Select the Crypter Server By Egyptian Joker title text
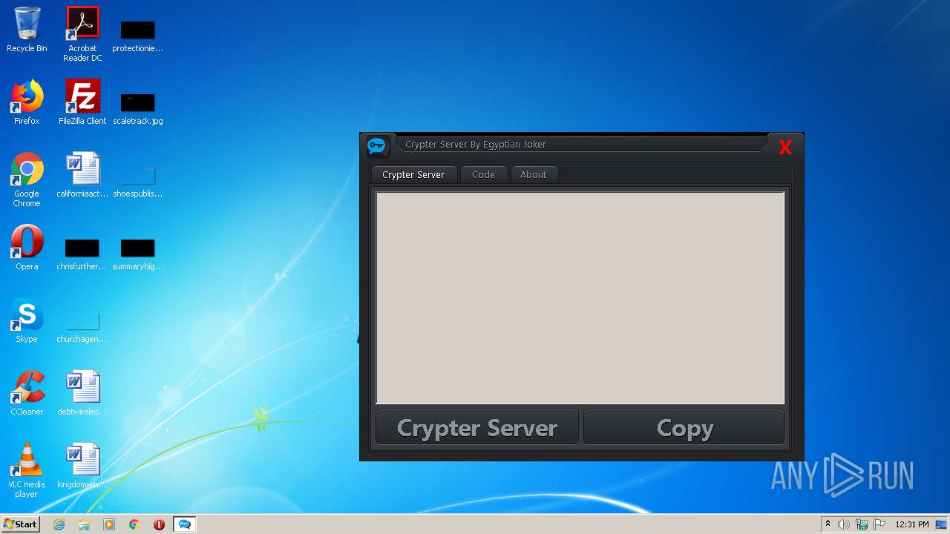The image size is (950, 534). pyautogui.click(x=476, y=145)
